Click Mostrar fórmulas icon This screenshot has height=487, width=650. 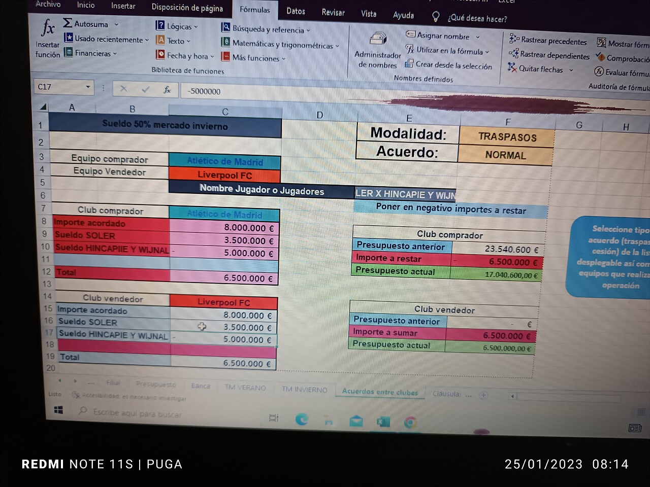601,43
